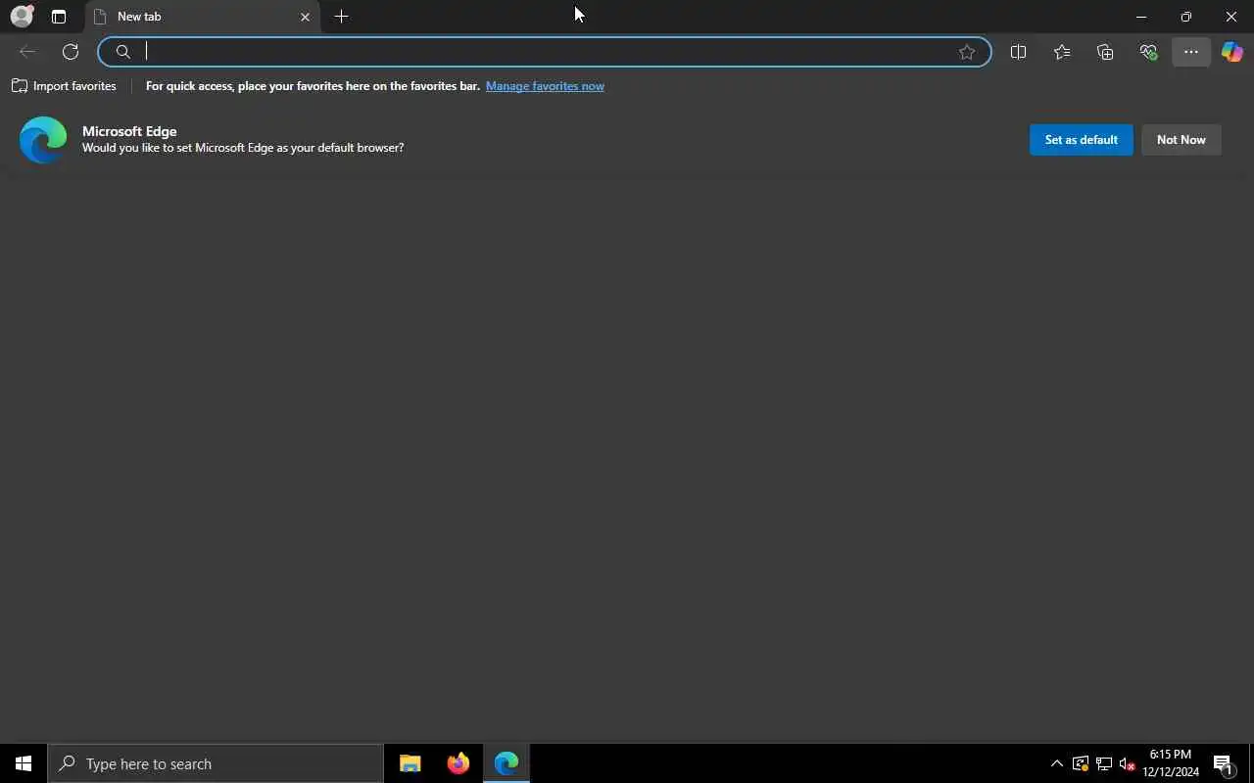Viewport: 1254px width, 783px height.
Task: Open a new tab with plus button
Action: pos(341,17)
